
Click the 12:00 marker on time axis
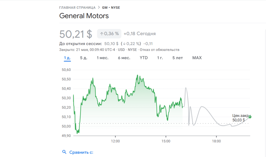coord(115,141)
